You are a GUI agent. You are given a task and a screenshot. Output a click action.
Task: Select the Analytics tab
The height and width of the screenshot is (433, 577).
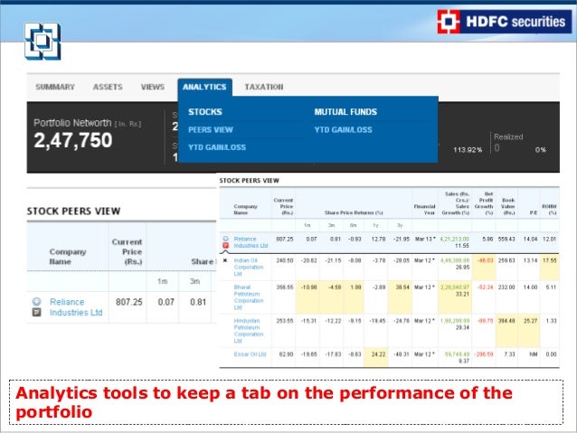click(204, 87)
